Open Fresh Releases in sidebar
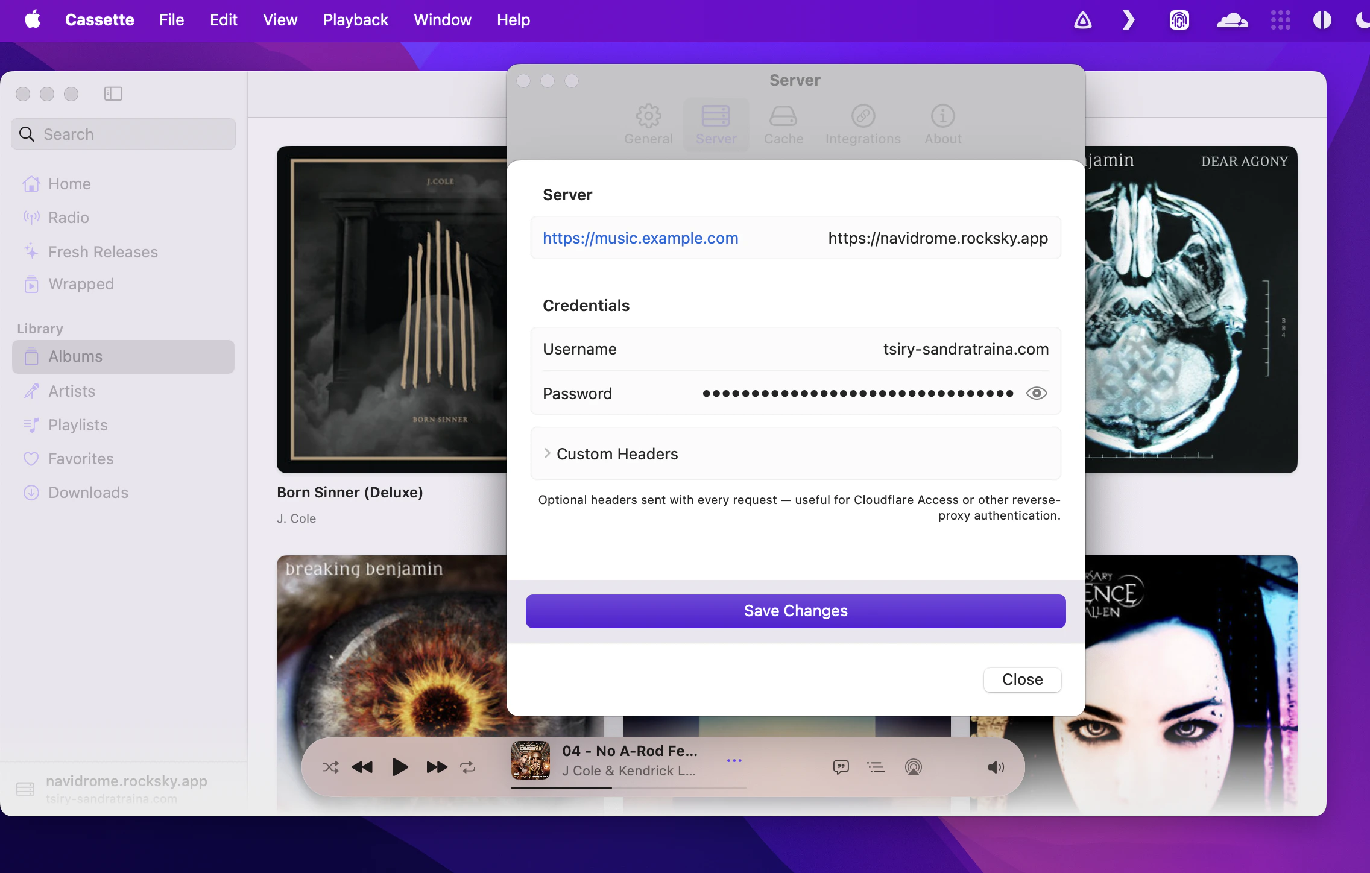Screen dimensions: 1370x873 tap(123, 251)
